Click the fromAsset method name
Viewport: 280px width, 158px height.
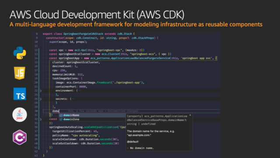pyautogui.click(x=104, y=83)
